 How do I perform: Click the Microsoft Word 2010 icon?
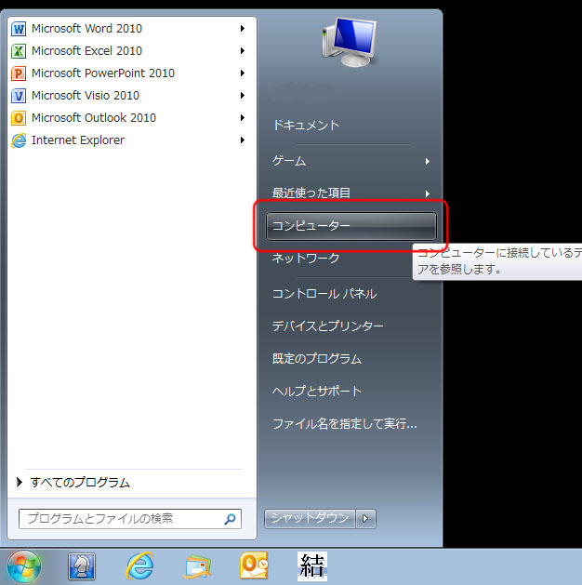19,29
